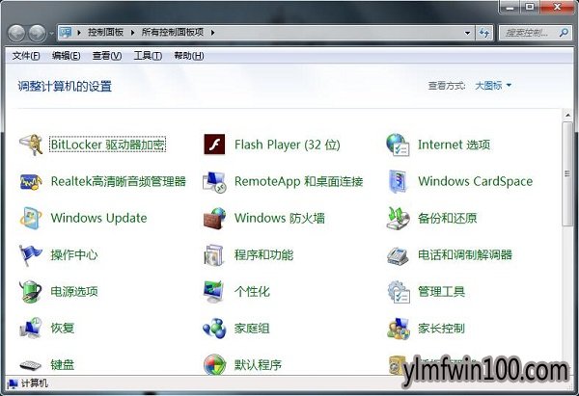Open the Internet 选项 globe icon
579x396 pixels.
(x=398, y=145)
